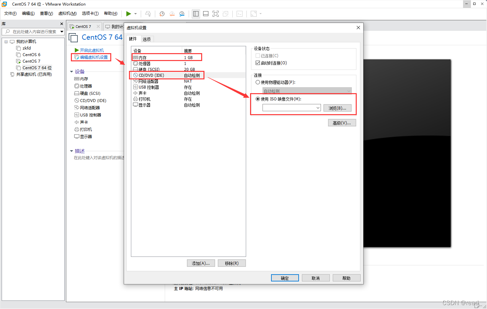Click the stretch guest display icon
Screen dimensions: 487x309
coord(254,14)
